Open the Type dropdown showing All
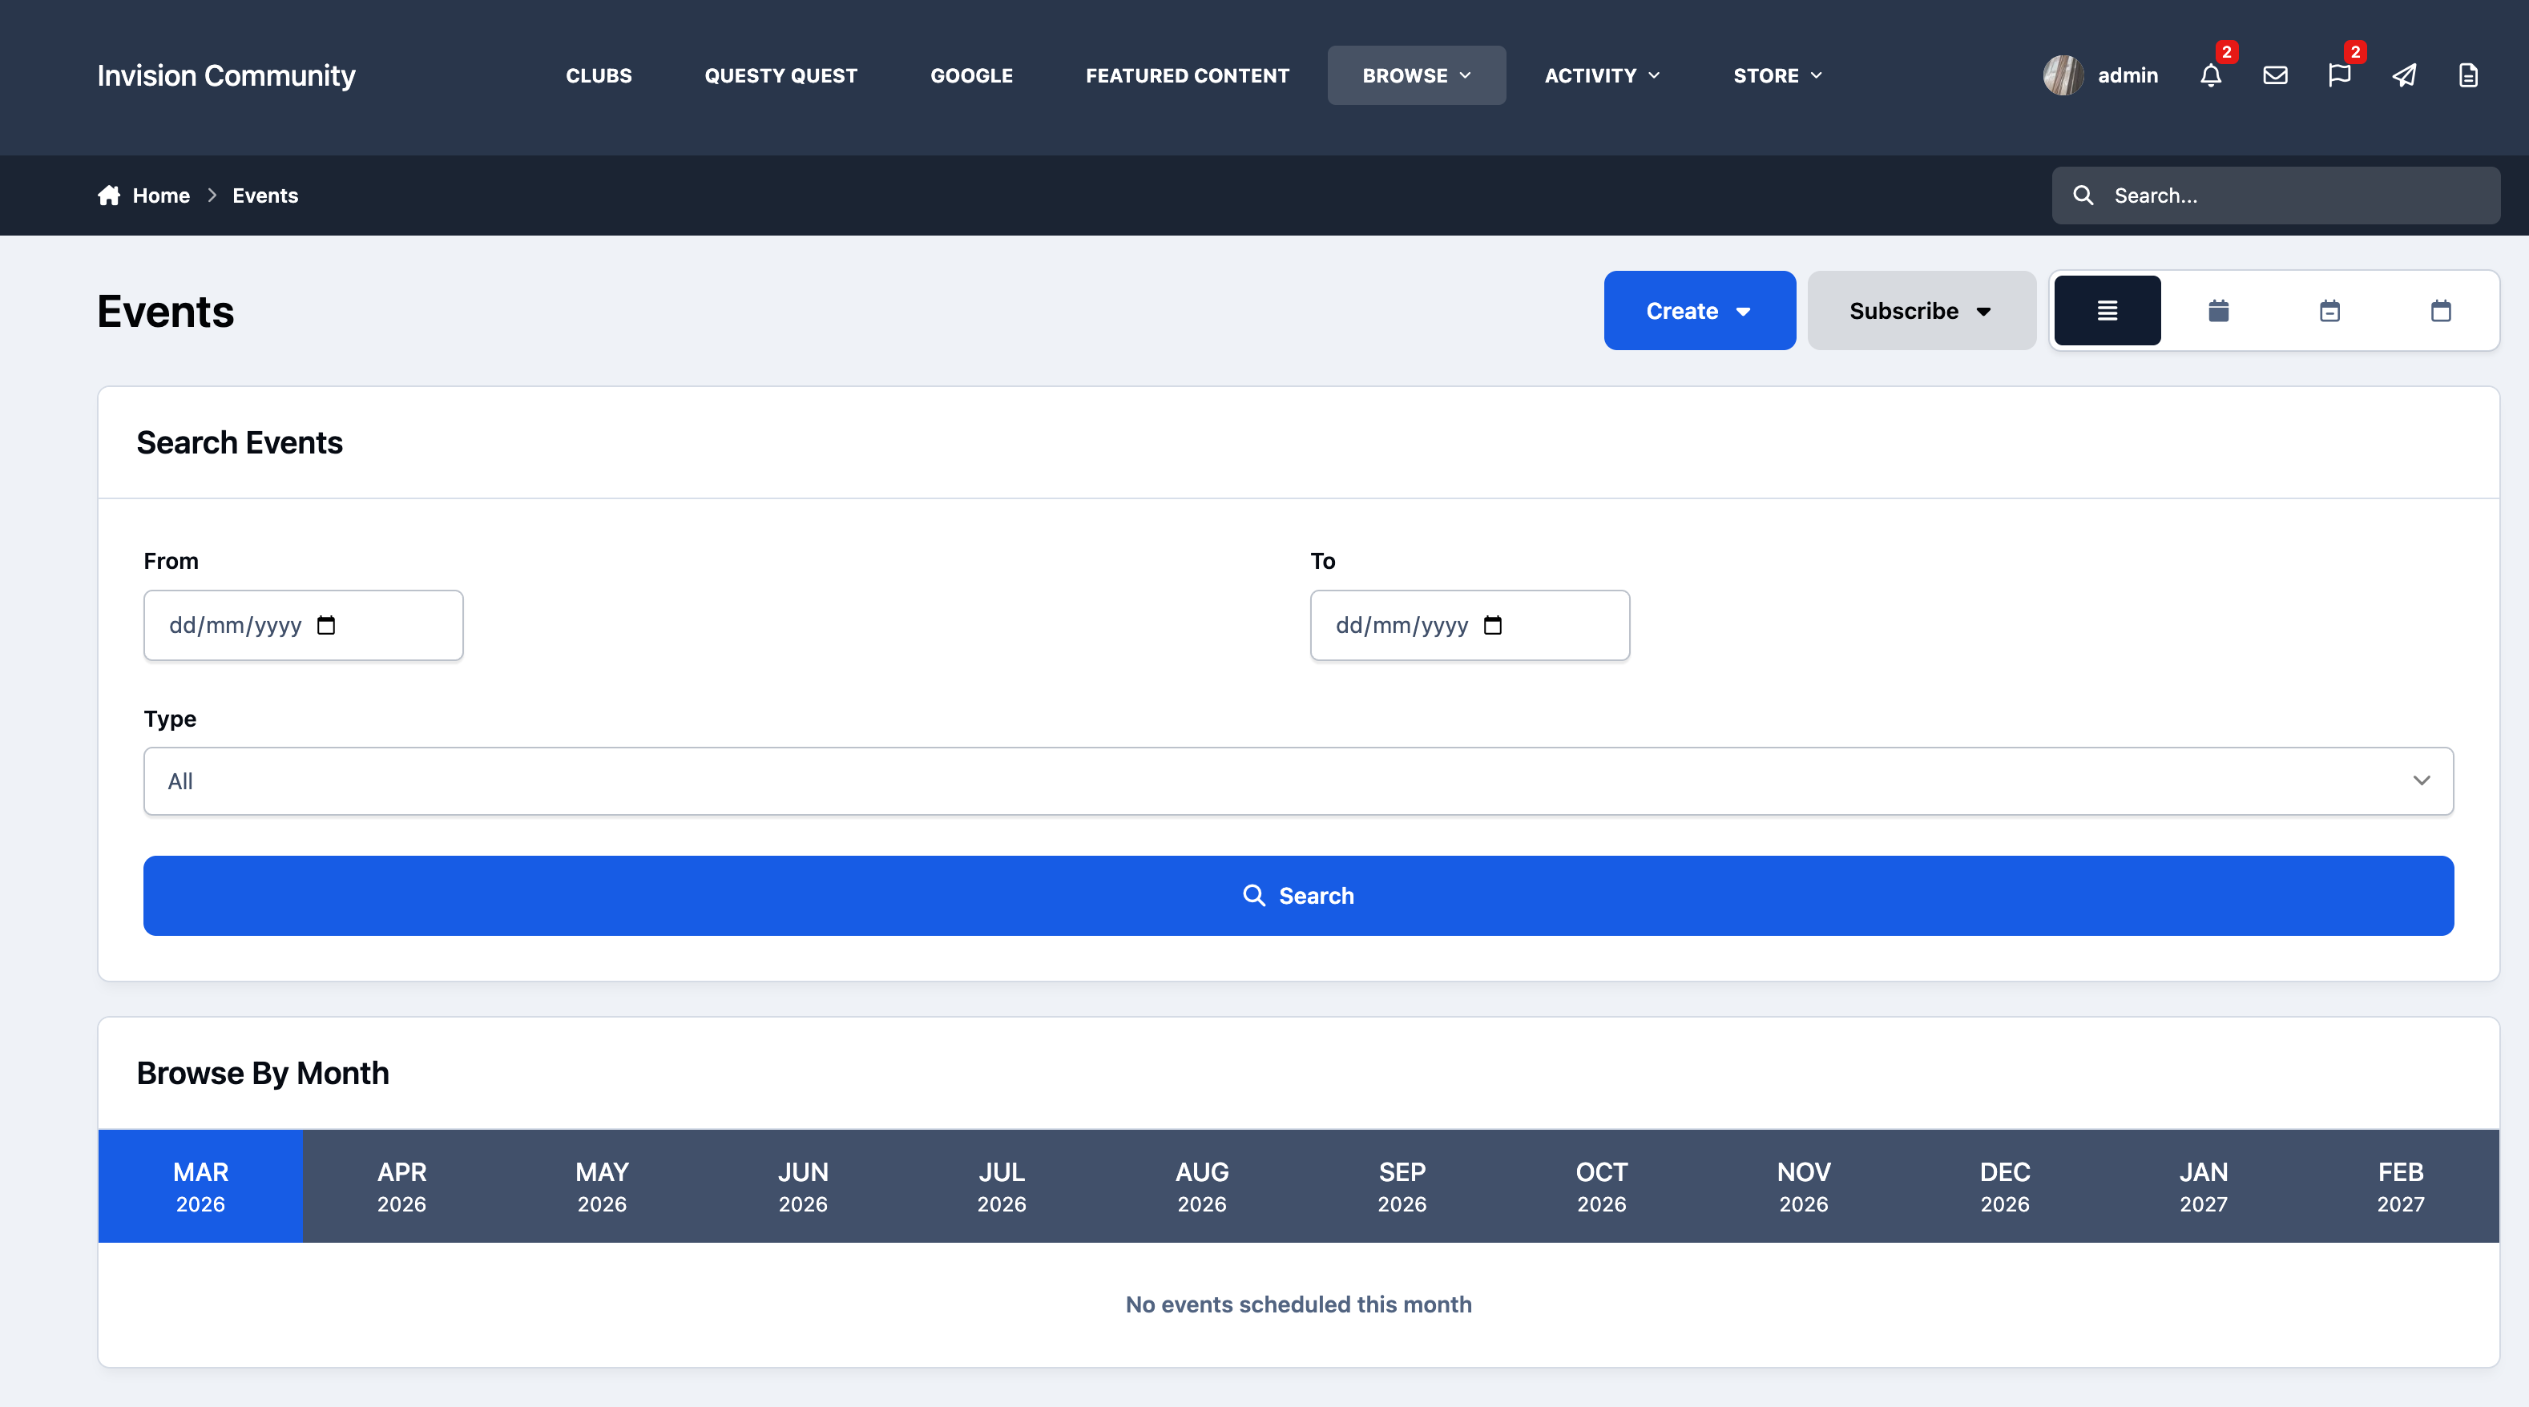 tap(1298, 781)
